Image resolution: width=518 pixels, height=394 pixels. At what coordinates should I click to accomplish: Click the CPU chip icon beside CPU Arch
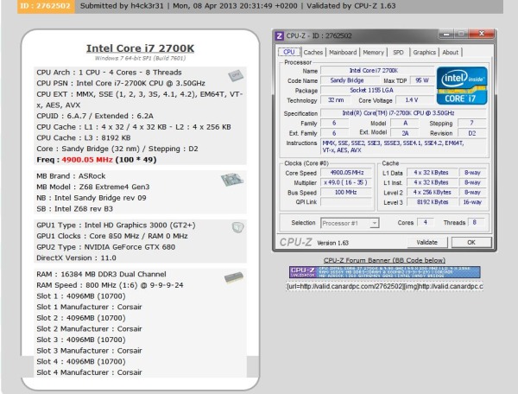[236, 75]
